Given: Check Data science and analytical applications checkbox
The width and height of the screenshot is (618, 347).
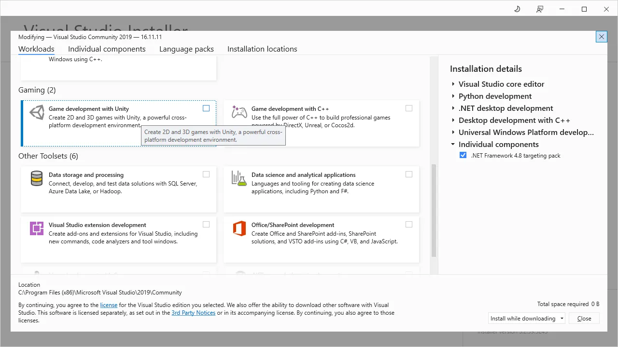Looking at the screenshot, I should click(409, 174).
